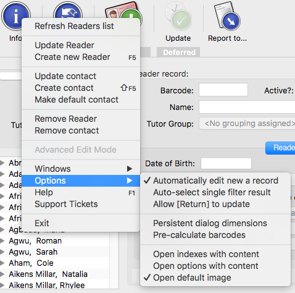
Task: Click the Barcode input field
Action: click(223, 90)
